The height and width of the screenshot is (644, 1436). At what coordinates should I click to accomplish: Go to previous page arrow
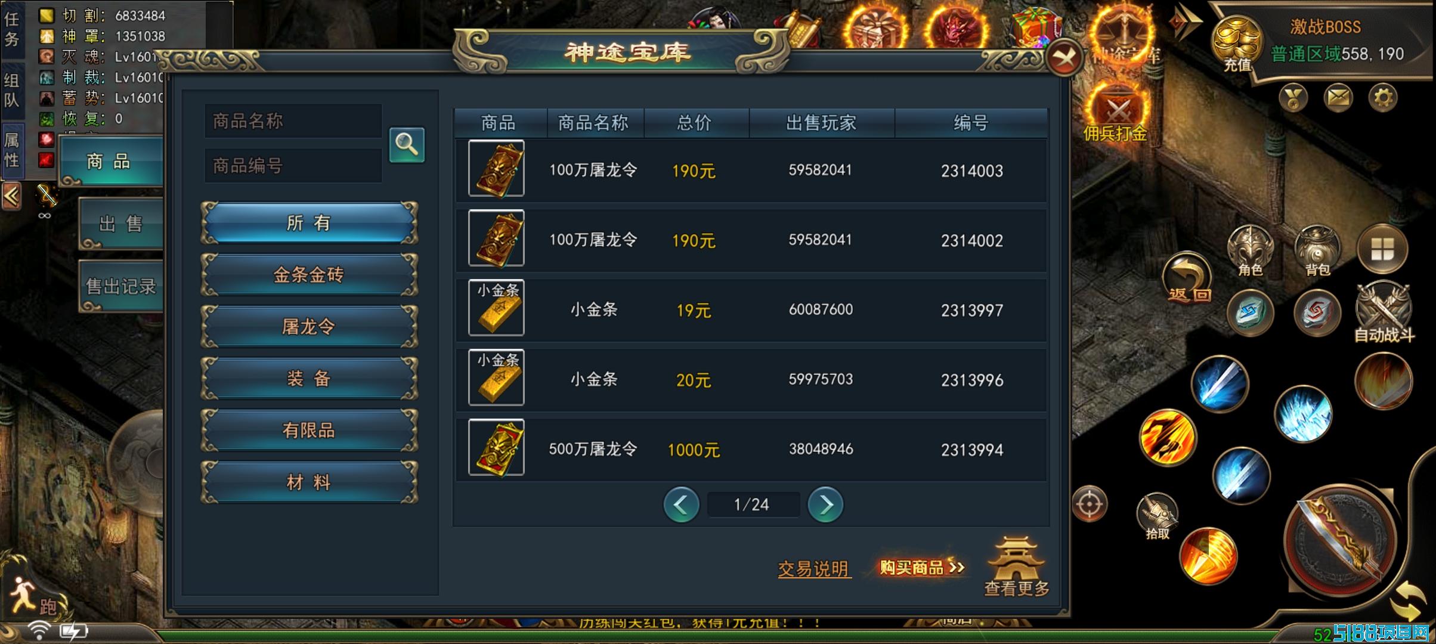point(681,504)
